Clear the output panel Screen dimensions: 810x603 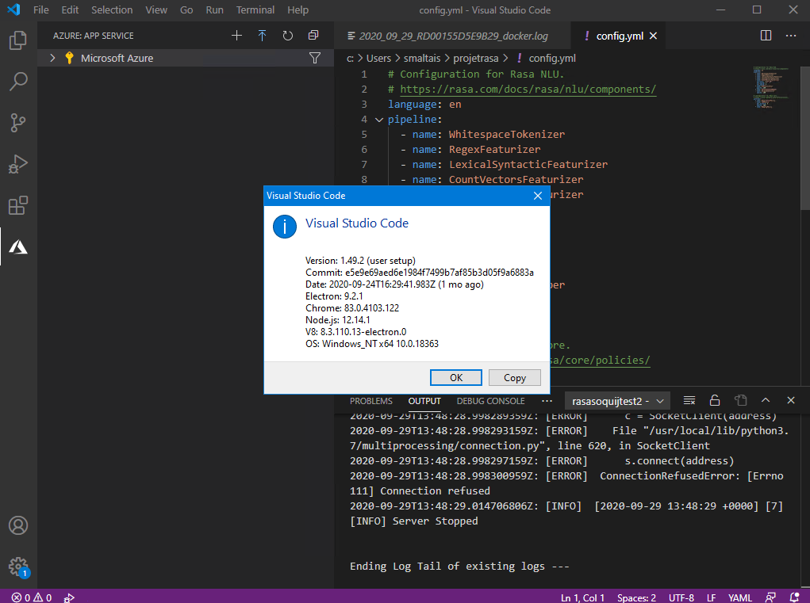[689, 400]
